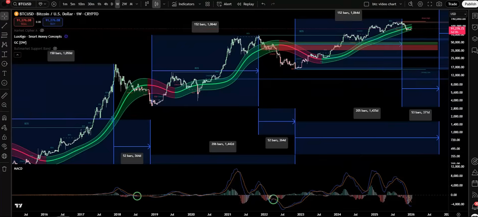Image resolution: width=478 pixels, height=217 pixels.
Task: Switch to the 4h timeframe
Action: click(106, 4)
